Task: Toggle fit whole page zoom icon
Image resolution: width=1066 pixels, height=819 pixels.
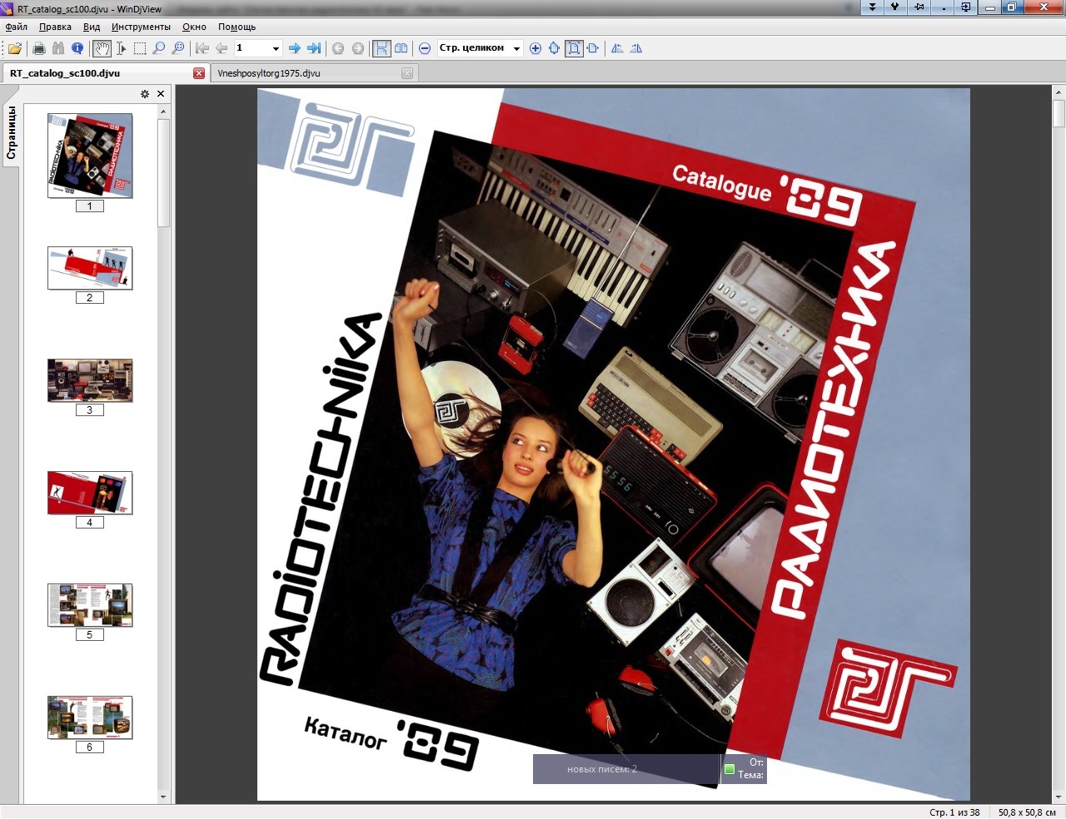Action: (574, 48)
